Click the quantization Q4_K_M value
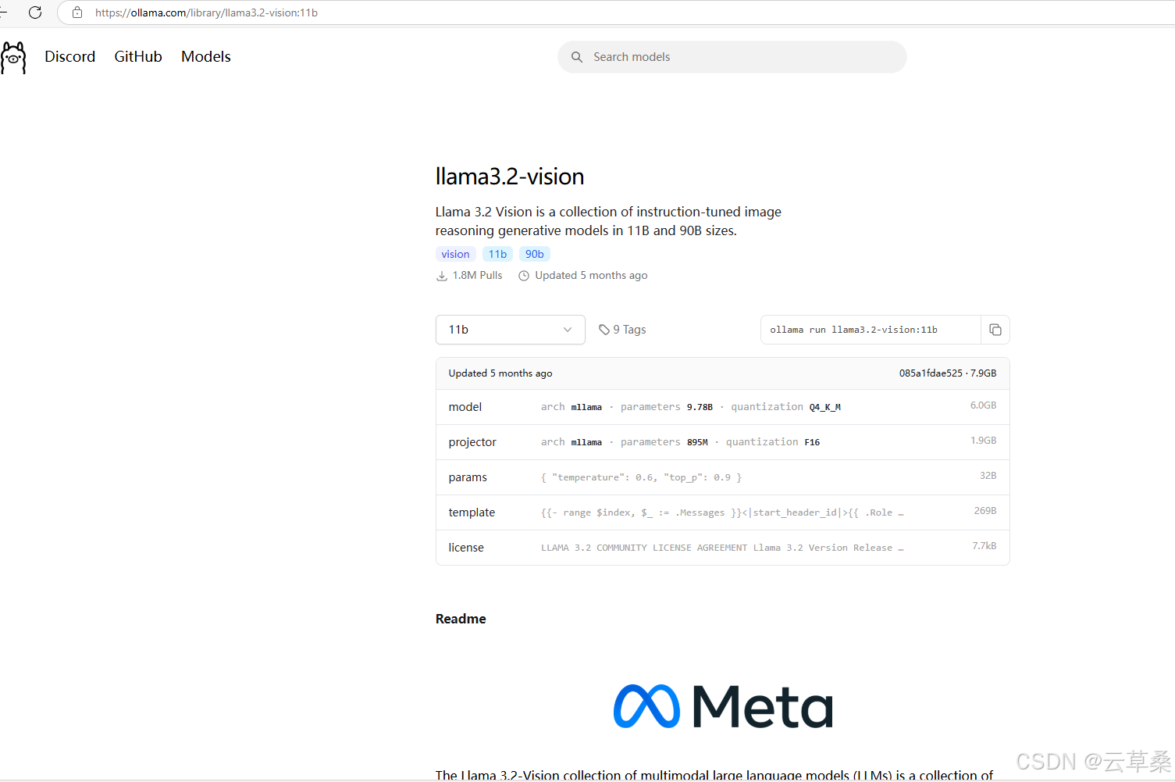The height and width of the screenshot is (782, 1175). click(x=825, y=407)
